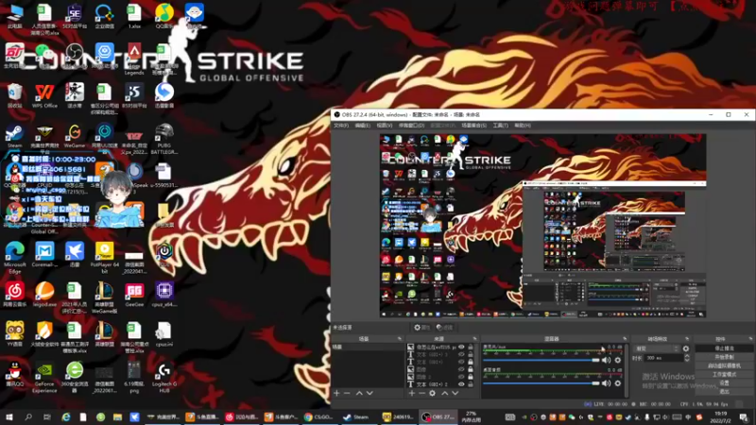Open source properties gear in Sources toolbar

(x=432, y=393)
